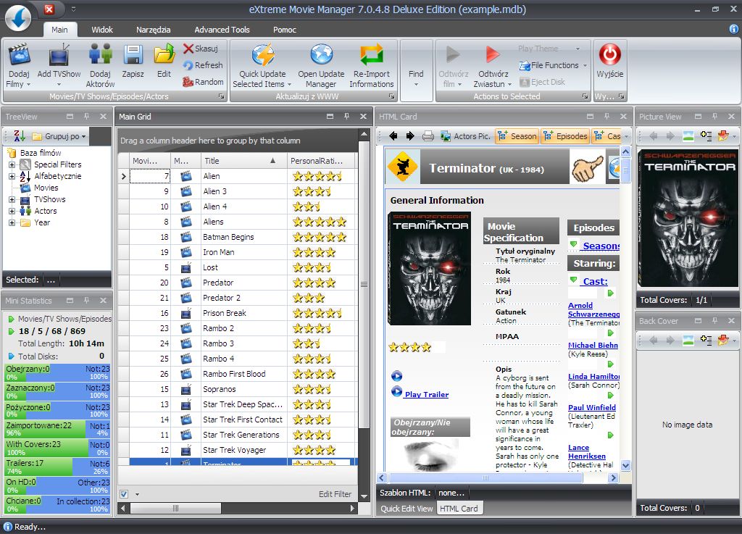
Task: Click the Dodaj Filmy clapperboard icon
Action: coord(19,54)
